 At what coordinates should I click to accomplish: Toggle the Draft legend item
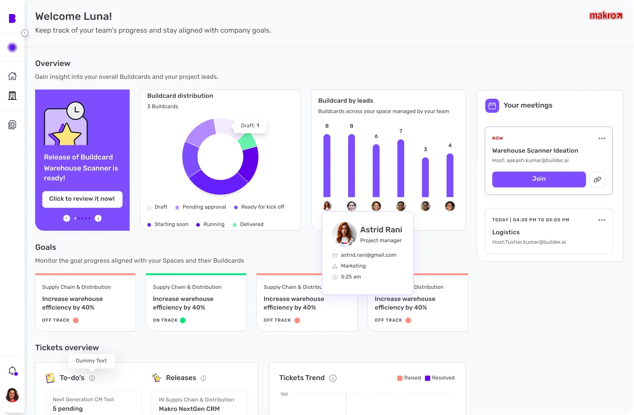tap(157, 207)
